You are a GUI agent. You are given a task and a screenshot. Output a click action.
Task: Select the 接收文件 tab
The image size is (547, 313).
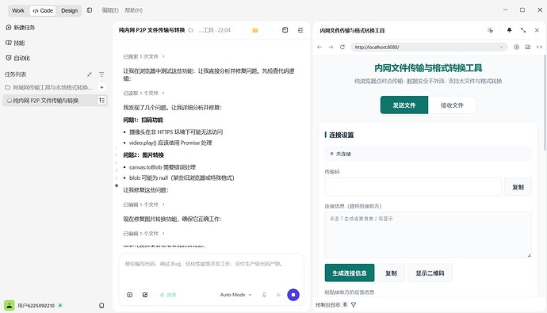[x=452, y=105]
